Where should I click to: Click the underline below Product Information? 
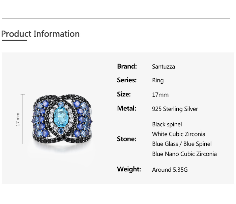coord(14,40)
